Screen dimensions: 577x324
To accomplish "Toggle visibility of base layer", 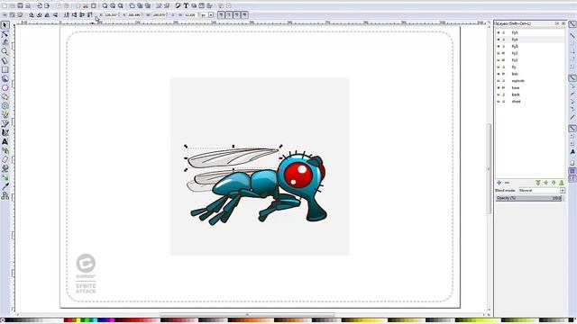I will (499, 88).
